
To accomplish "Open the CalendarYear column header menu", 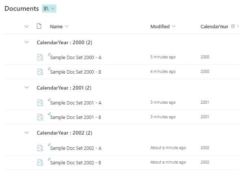I will (x=214, y=26).
